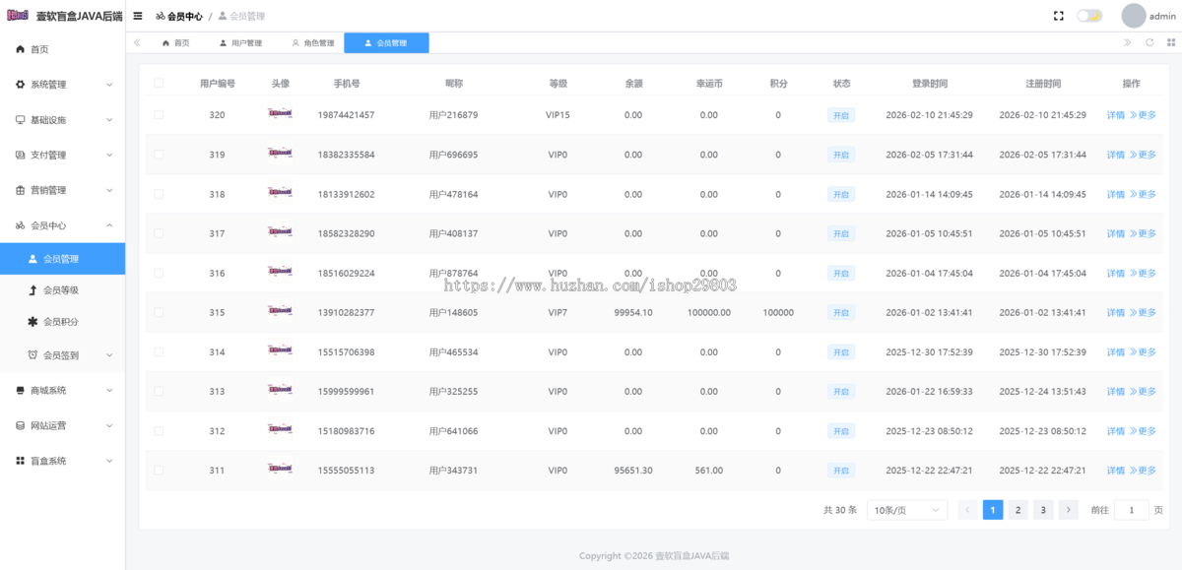Check the row for user 315
Screen dimensions: 1182x570
point(159,312)
